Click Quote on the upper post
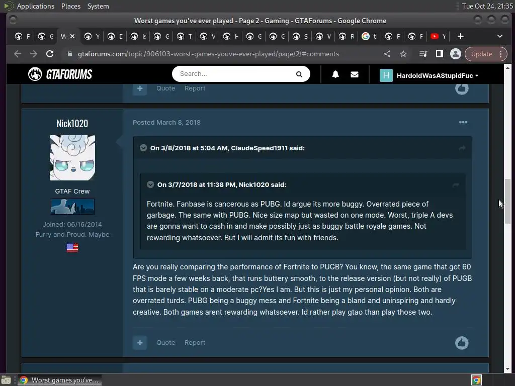515x386 pixels. pyautogui.click(x=165, y=88)
